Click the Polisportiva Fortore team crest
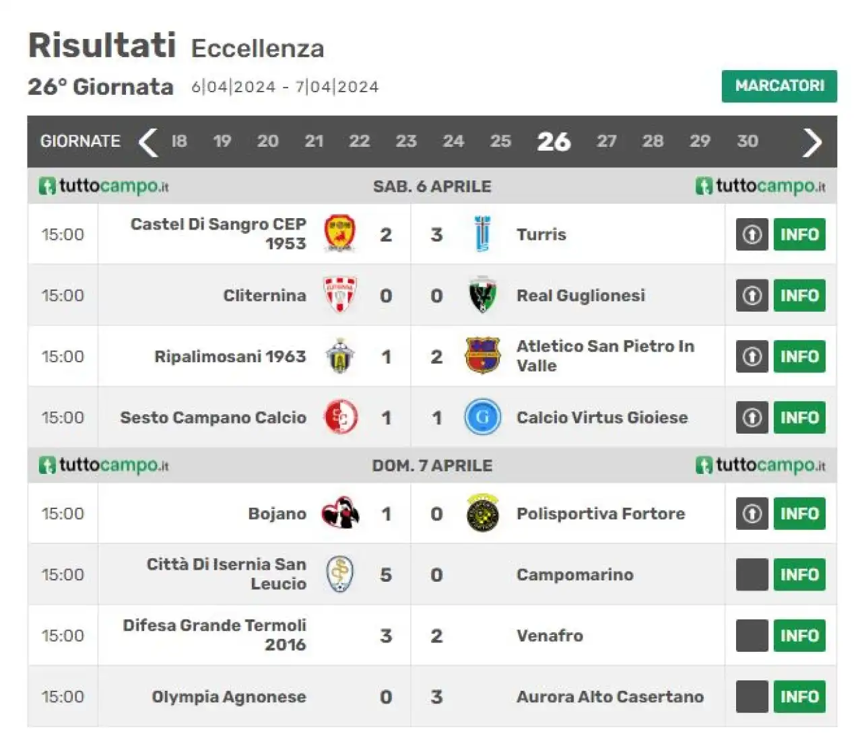862x744 pixels. pyautogui.click(x=482, y=513)
